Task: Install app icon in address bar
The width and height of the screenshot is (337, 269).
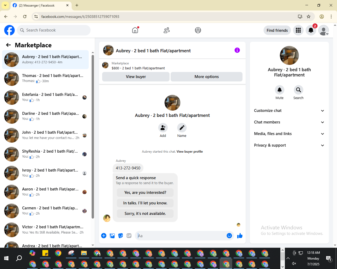Action: tap(300, 17)
